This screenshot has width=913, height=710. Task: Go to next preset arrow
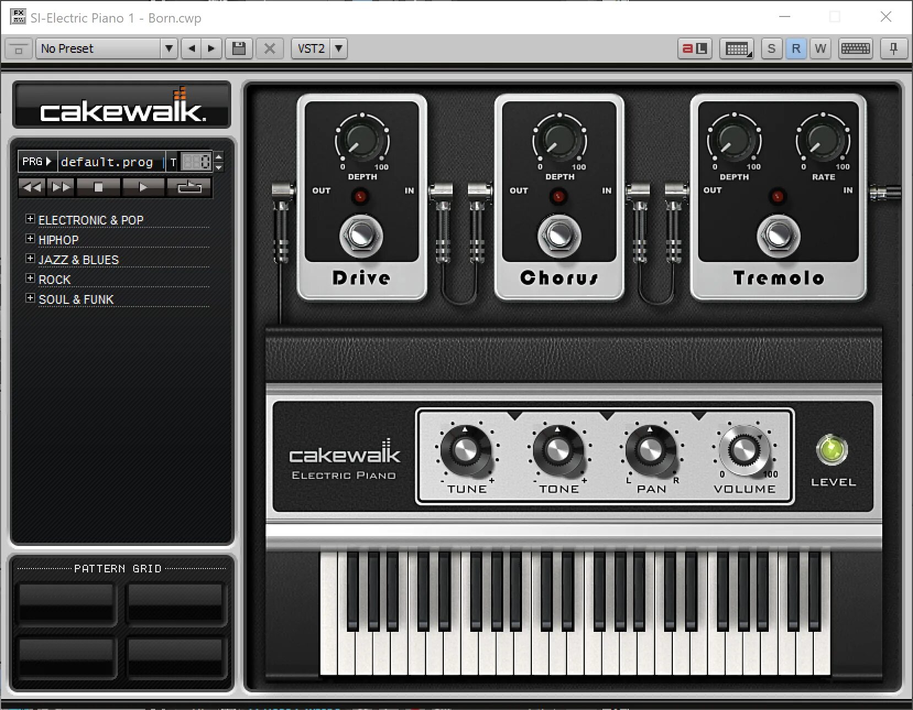(x=211, y=49)
